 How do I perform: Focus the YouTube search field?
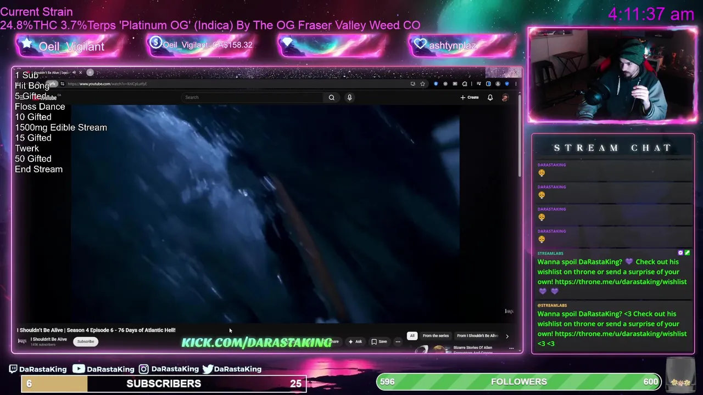(x=253, y=98)
